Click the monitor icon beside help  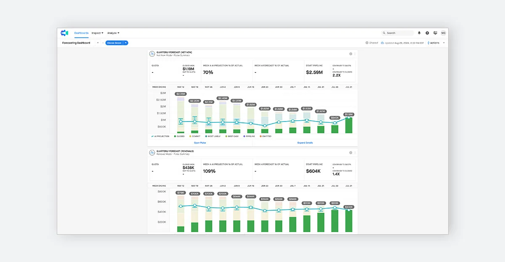coord(435,33)
